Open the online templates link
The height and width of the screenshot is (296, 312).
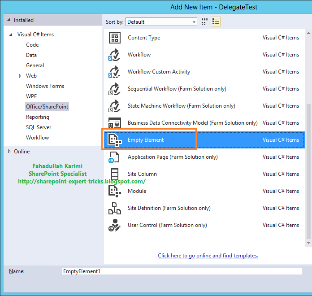point(208,256)
